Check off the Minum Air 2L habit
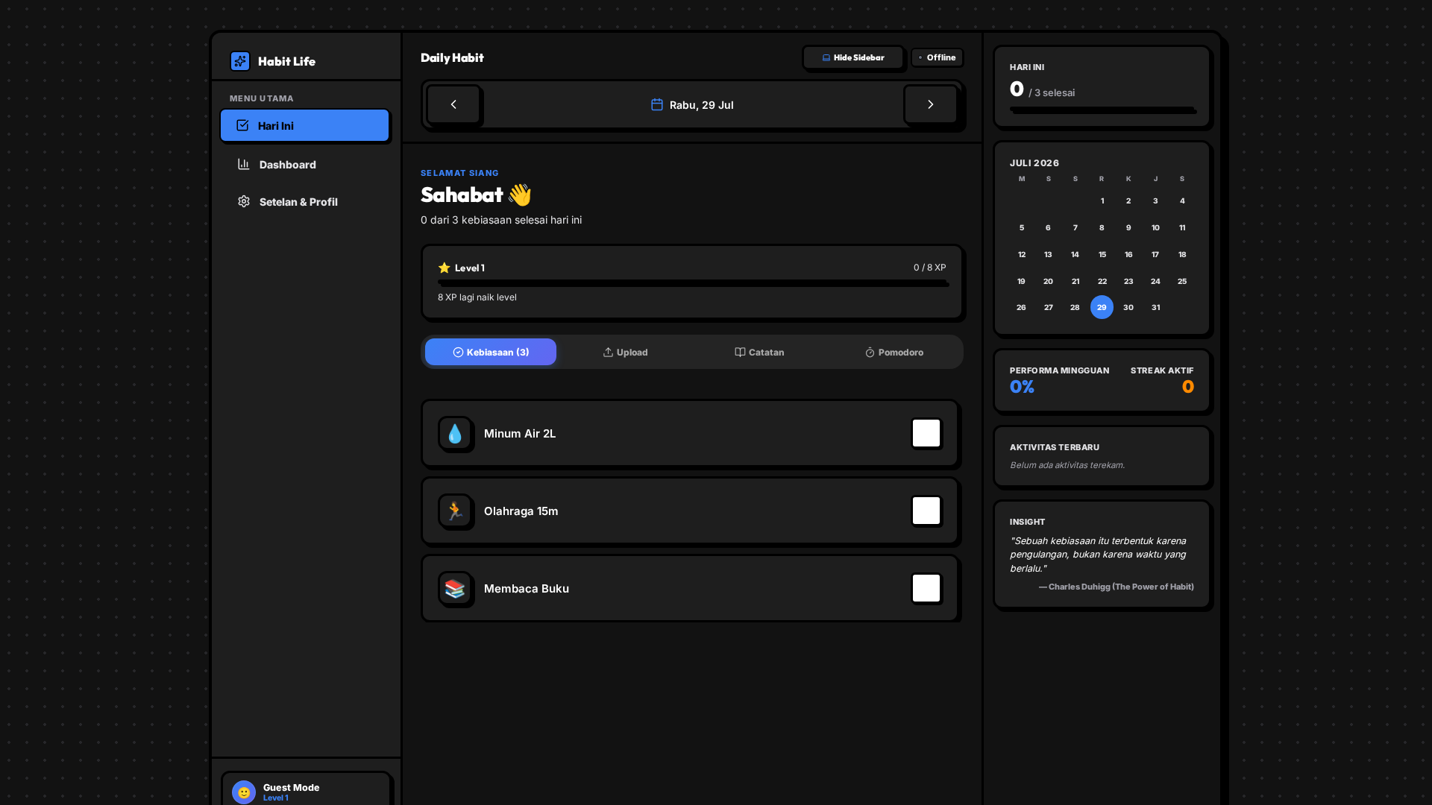Image resolution: width=1432 pixels, height=805 pixels. (x=926, y=433)
